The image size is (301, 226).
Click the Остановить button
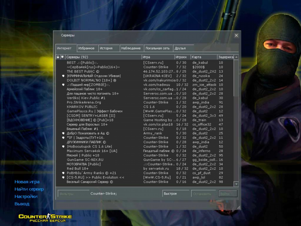204,194
